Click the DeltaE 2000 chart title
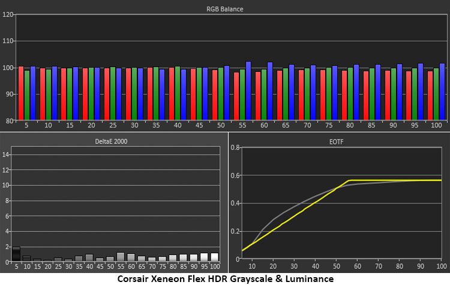450x285 pixels. (x=111, y=141)
